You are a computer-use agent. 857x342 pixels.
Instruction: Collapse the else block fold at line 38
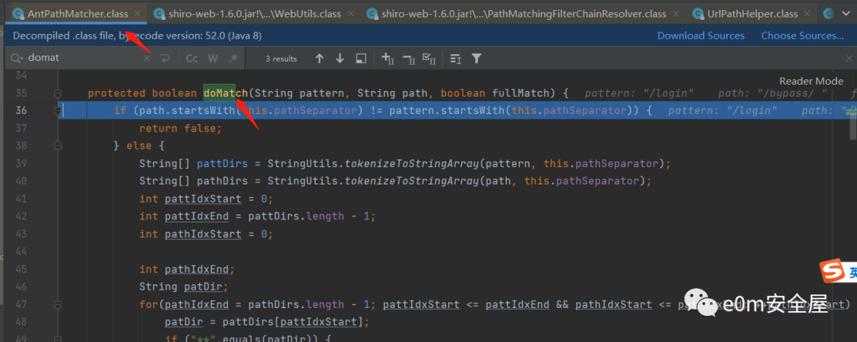pyautogui.click(x=58, y=146)
